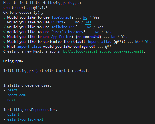Click the checkmark beside the ESLint question
Image resolution: width=155 pixels, height=124 pixels.
coord(5,22)
